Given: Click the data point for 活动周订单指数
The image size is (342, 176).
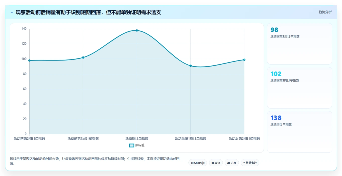Looking at the screenshot, I should click(x=137, y=30).
